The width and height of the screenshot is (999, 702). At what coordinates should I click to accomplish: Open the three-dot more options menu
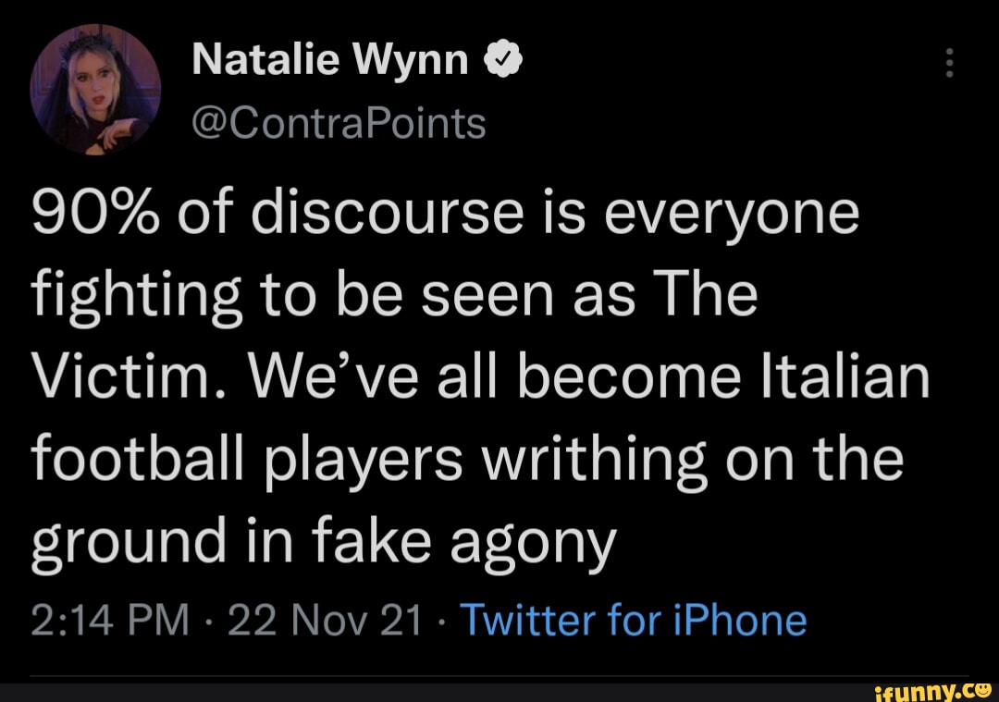pyautogui.click(x=945, y=65)
